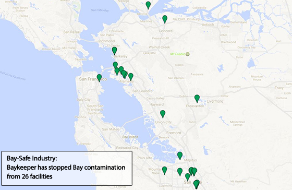The width and height of the screenshot is (292, 190).
Task: Select the green pin on San Francisco
Action: point(99,78)
